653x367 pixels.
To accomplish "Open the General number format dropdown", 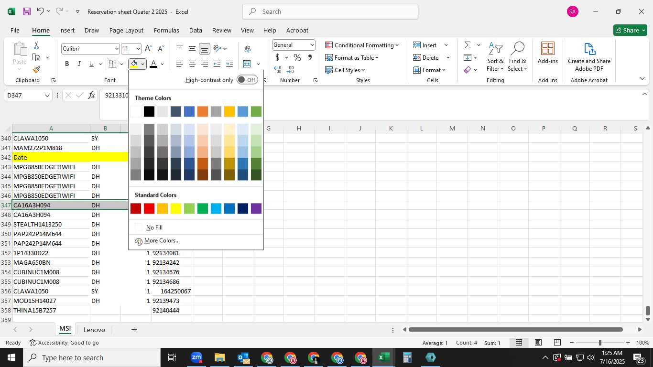I will (x=312, y=45).
